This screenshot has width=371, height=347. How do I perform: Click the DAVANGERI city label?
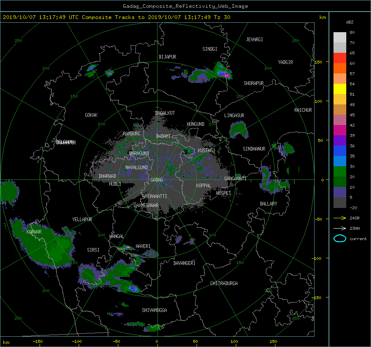pos(184,263)
